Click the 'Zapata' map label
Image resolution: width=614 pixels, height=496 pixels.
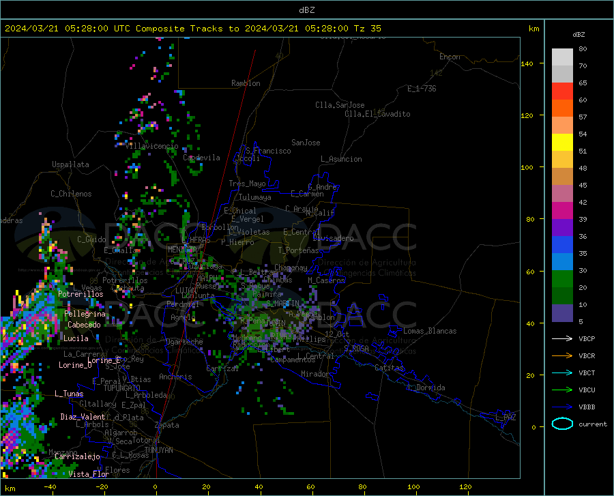coord(167,425)
